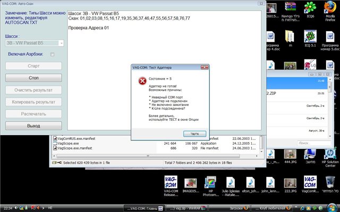This screenshot has height=212, width=340.
Task: Select VagComRUS.exe.manifest in WinRAR list
Action: (x=74, y=139)
